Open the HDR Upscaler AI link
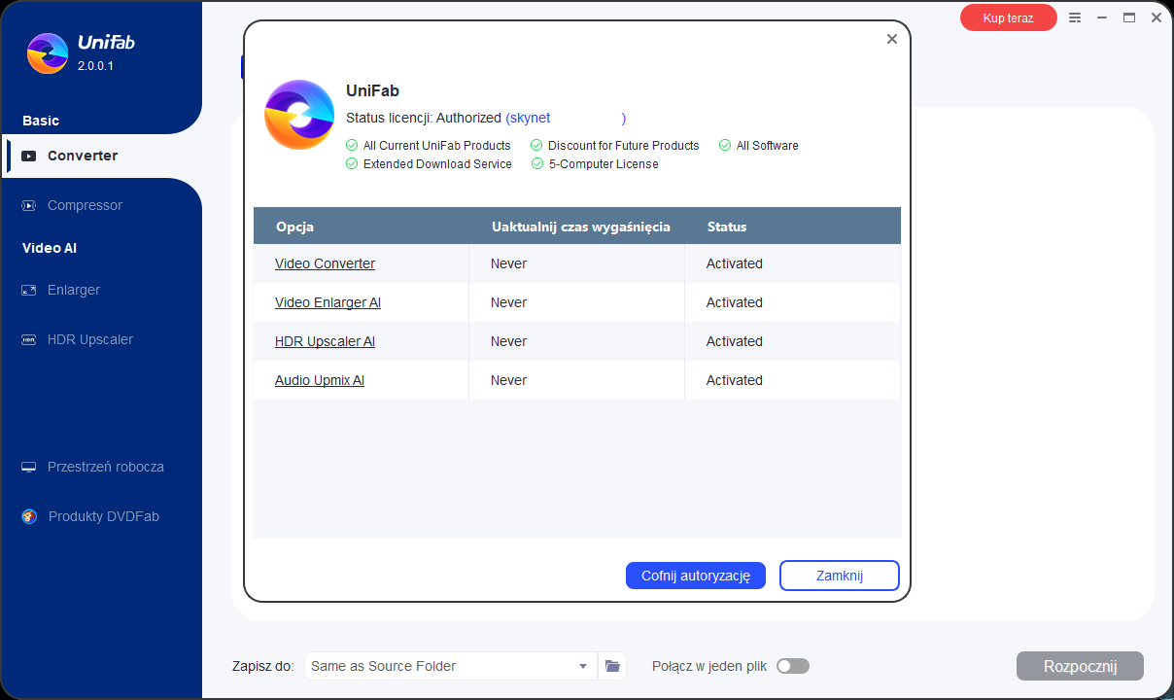Viewport: 1174px width, 700px height. tap(325, 341)
